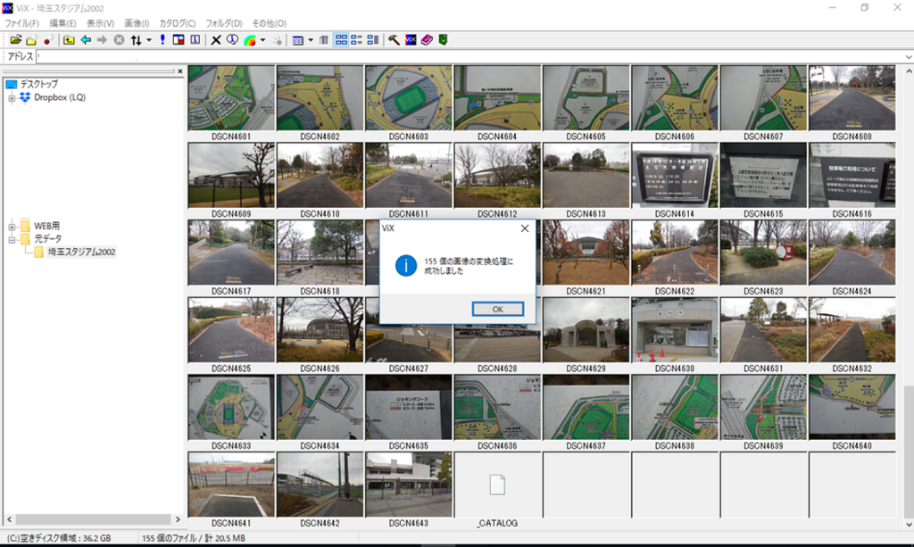Close the ViX message dialog
The height and width of the screenshot is (547, 914).
[525, 228]
